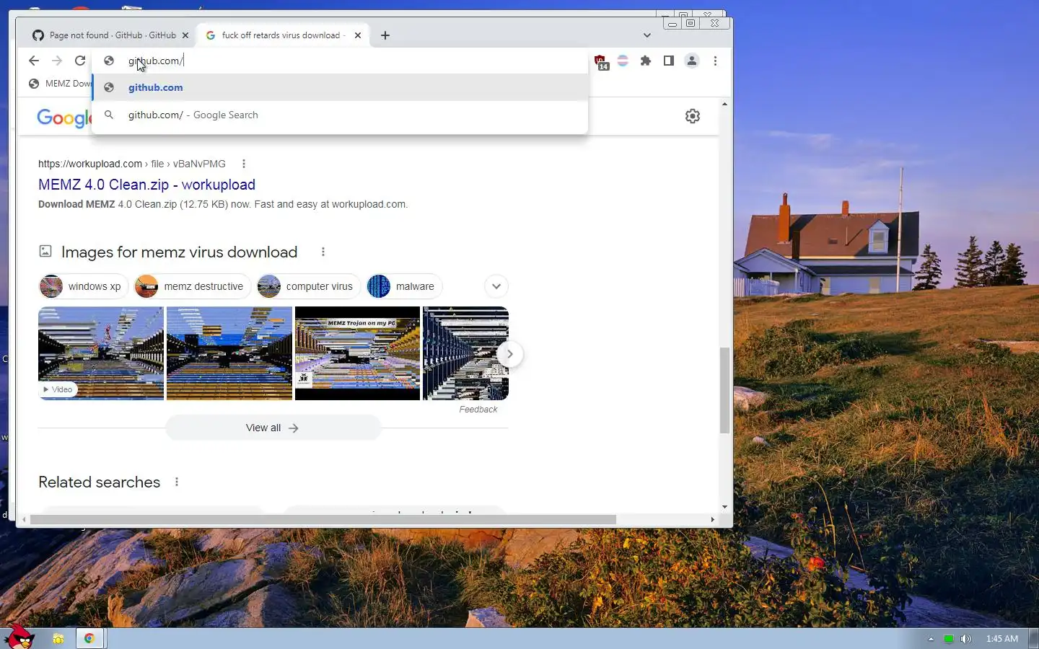Close the virus download search tab
1039x649 pixels.
click(358, 35)
